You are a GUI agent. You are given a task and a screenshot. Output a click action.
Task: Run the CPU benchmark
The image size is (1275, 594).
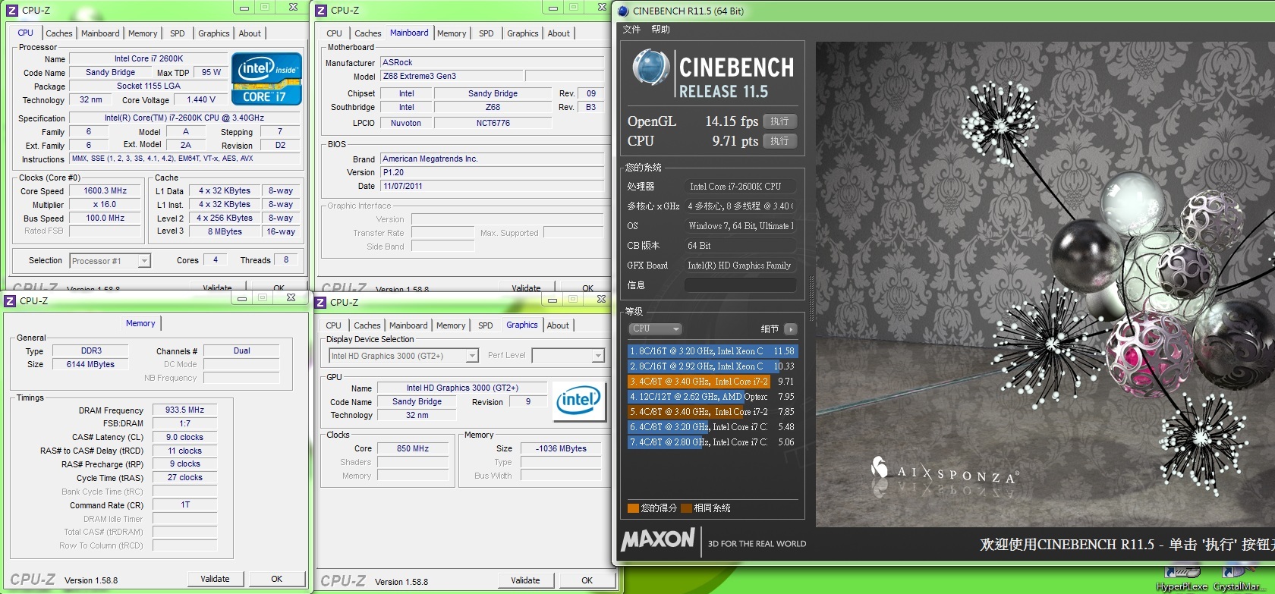779,141
